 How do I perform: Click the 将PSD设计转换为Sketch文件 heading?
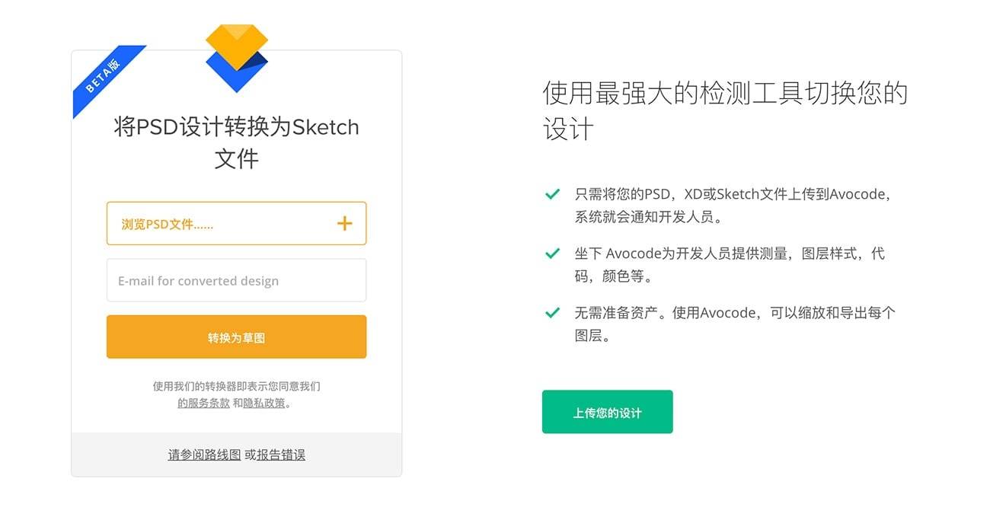coord(236,142)
